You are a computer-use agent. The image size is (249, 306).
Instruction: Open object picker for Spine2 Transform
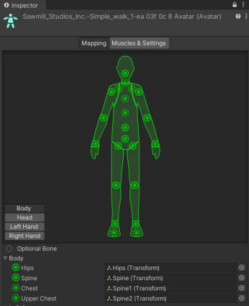point(241,298)
